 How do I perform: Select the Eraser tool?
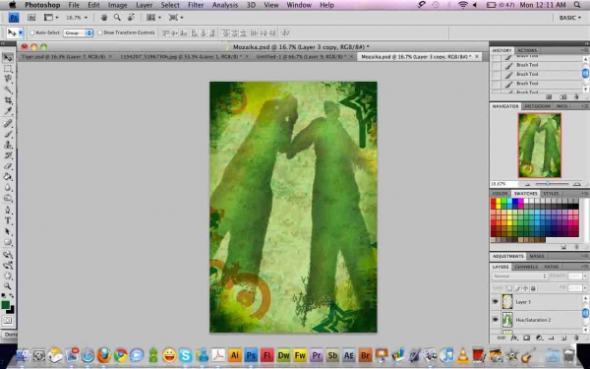[8, 165]
